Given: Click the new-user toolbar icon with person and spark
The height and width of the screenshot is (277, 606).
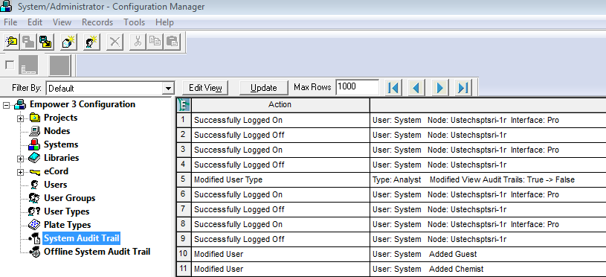Looking at the screenshot, I should coord(92,42).
